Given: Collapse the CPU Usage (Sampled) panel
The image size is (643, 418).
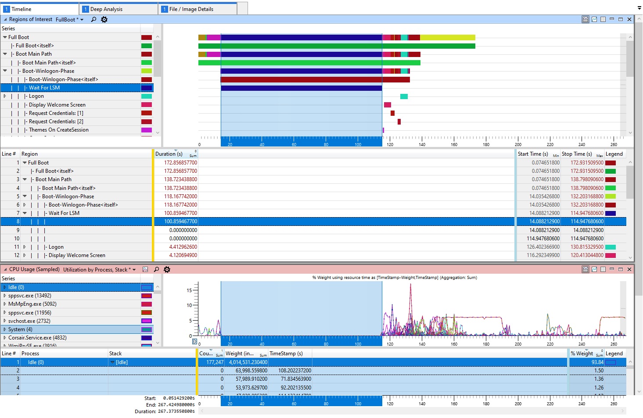Looking at the screenshot, I should pos(5,269).
